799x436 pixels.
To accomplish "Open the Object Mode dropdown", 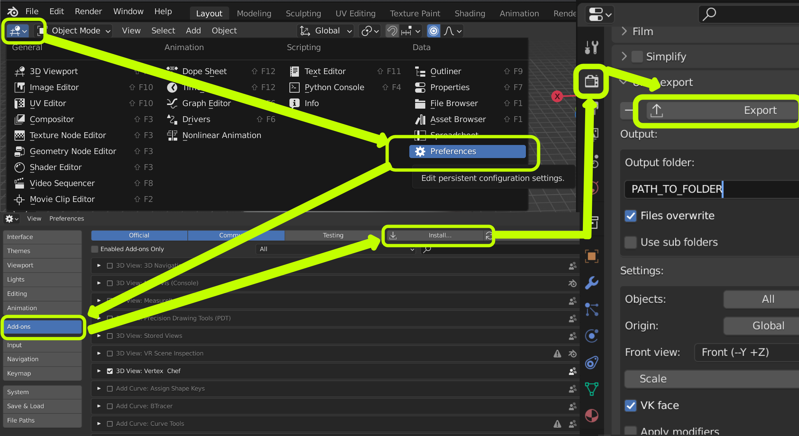I will 76,31.
